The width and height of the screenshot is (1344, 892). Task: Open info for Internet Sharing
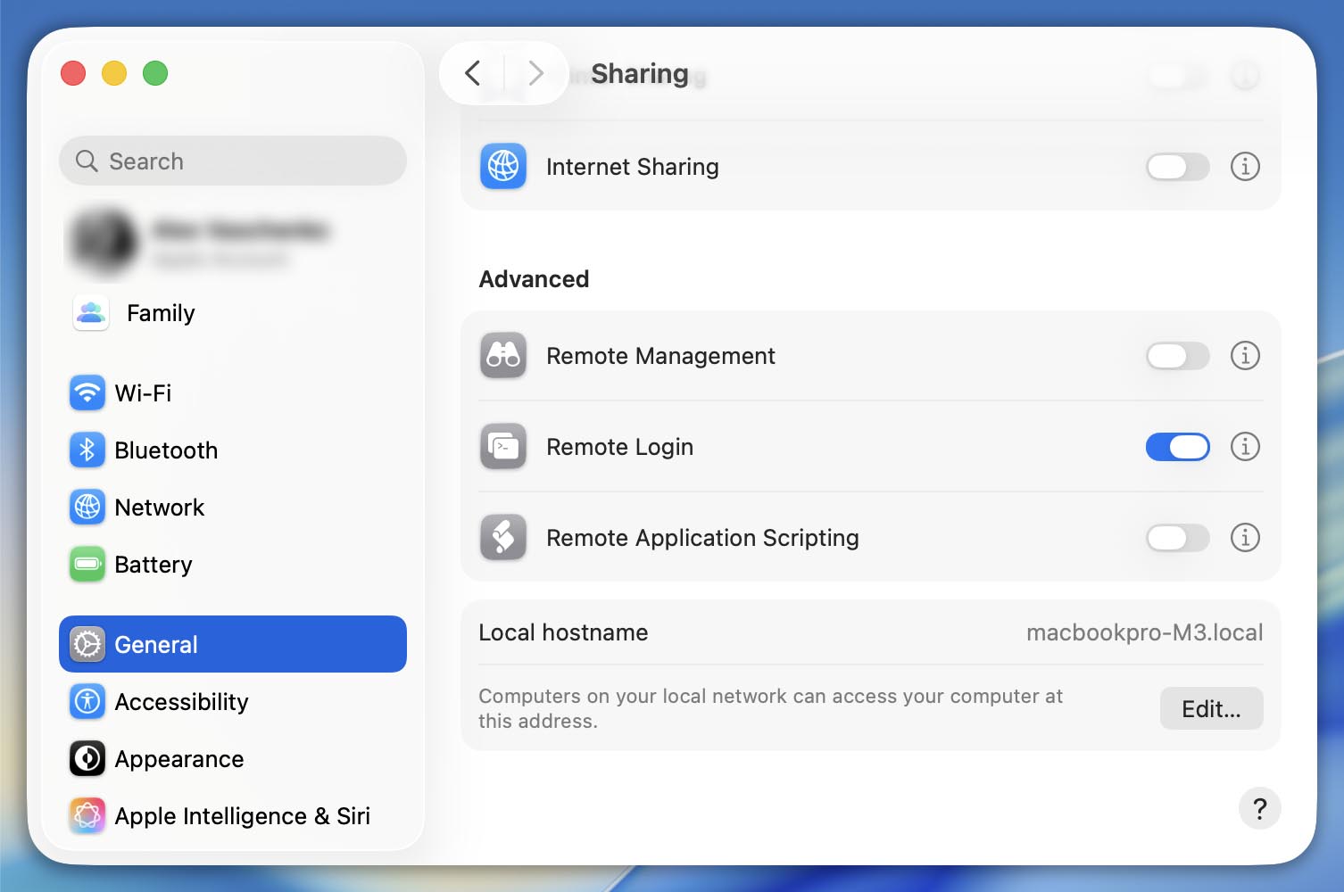pos(1245,166)
